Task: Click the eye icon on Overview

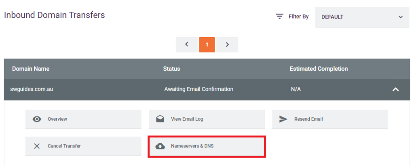Action: (37, 119)
